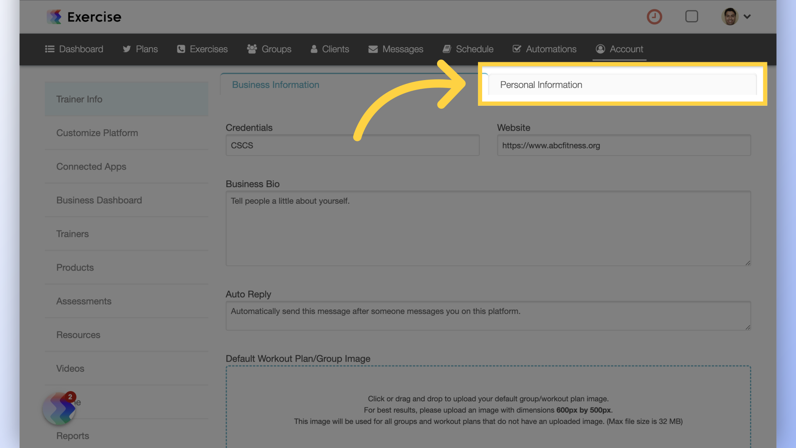Screen dimensions: 796x448
Task: Click the Business Bio text area
Action: pyautogui.click(x=488, y=228)
